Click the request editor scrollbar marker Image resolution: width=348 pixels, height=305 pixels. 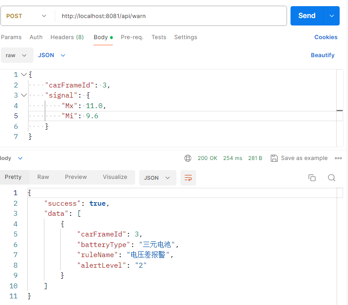pos(340,110)
